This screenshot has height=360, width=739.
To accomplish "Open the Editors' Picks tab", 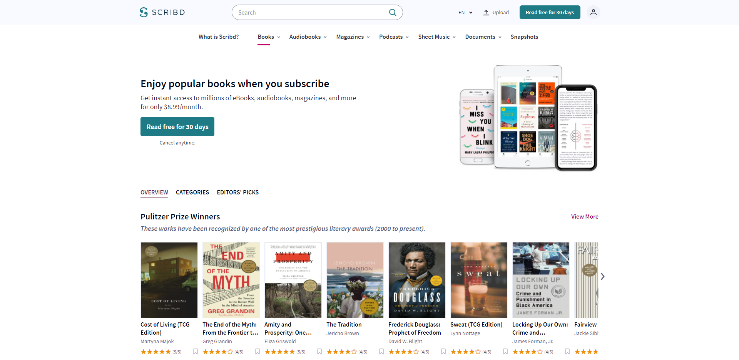I will [237, 192].
